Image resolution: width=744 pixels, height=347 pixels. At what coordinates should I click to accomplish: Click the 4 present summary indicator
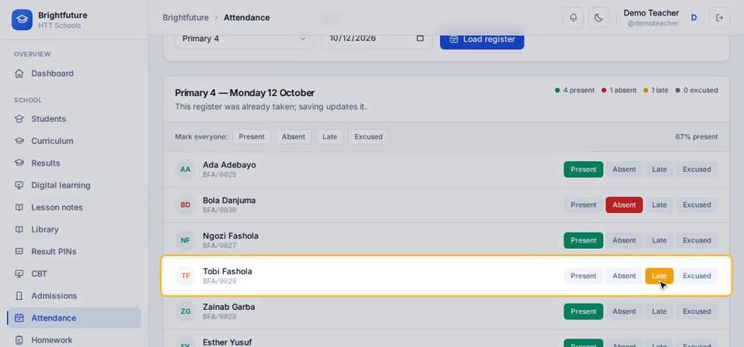(574, 90)
